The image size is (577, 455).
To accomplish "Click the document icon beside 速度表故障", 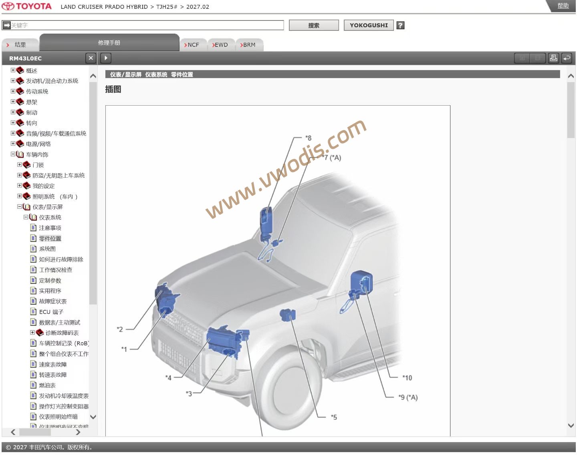I will click(x=34, y=364).
